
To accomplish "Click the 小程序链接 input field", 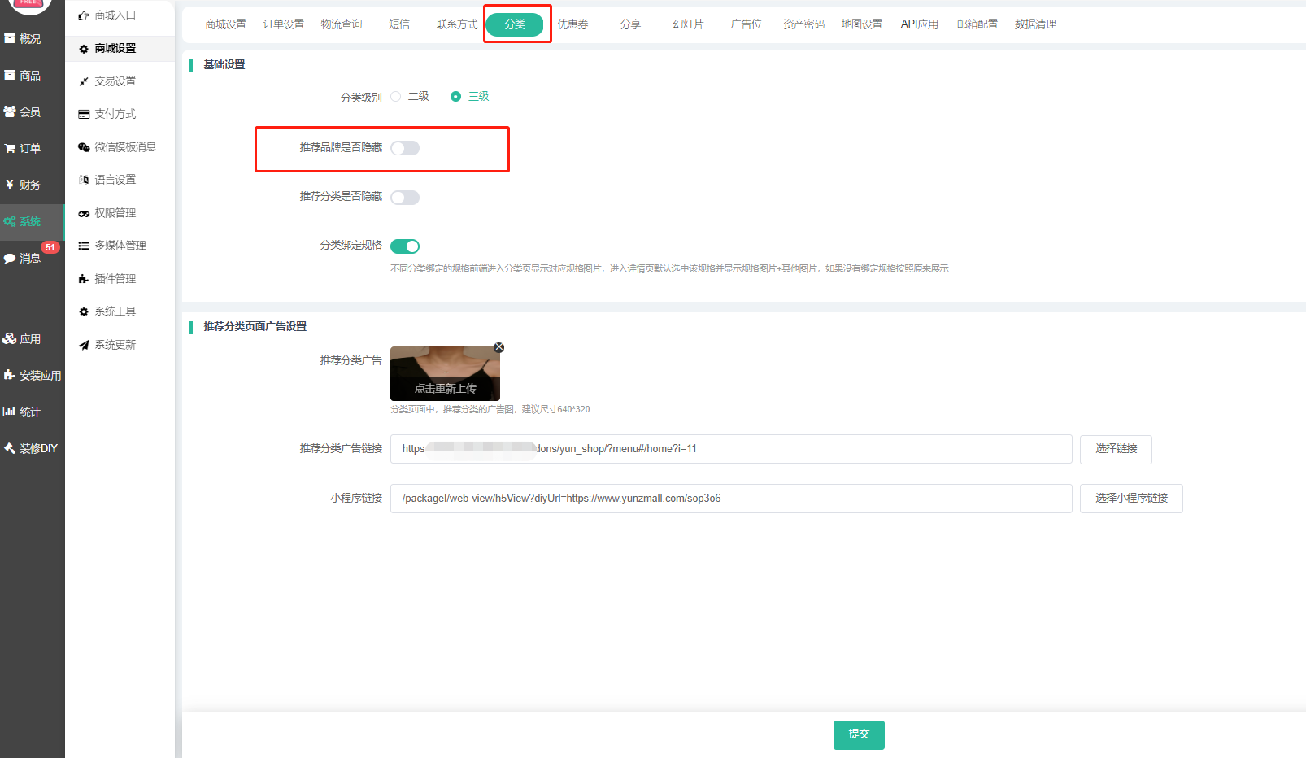I will 730,499.
